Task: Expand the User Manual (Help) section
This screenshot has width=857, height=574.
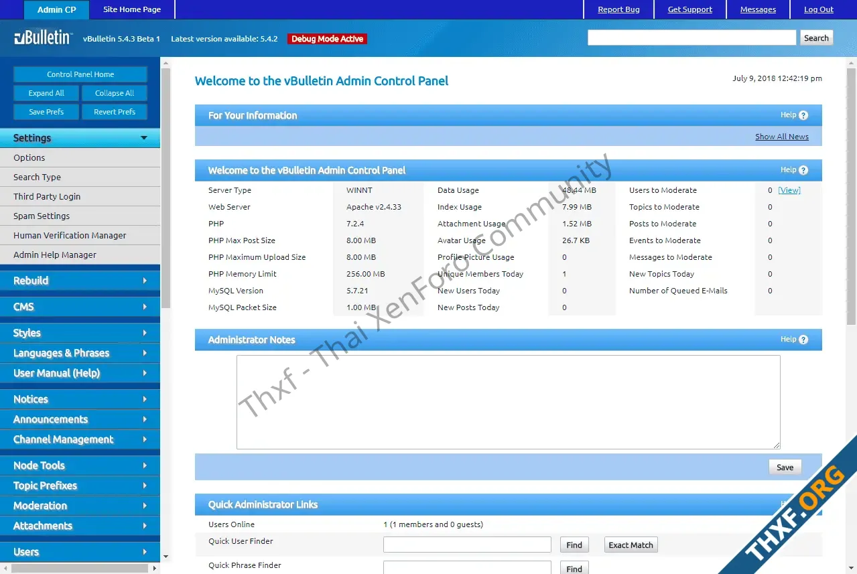Action: [80, 373]
